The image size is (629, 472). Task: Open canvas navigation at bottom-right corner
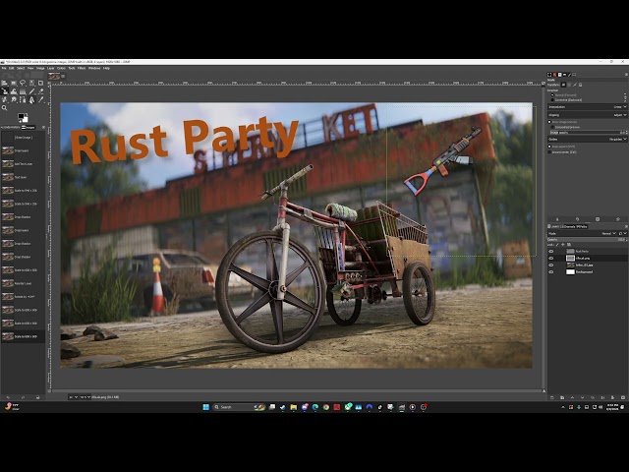(543, 391)
